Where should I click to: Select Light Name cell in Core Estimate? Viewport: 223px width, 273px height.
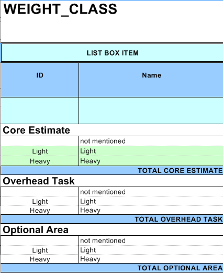click(151, 151)
